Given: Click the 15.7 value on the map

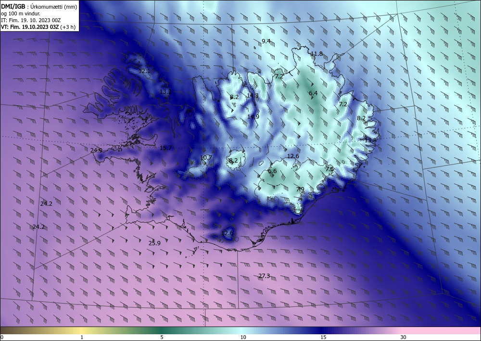Looking at the screenshot, I should pos(165,148).
